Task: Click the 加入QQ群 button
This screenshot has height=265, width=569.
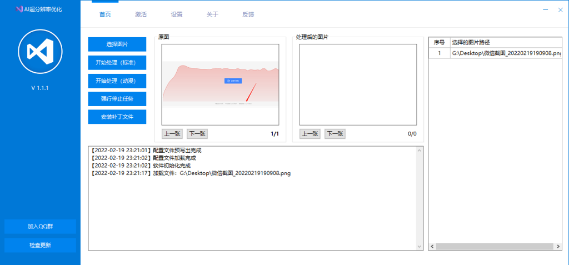Action: 40,226
